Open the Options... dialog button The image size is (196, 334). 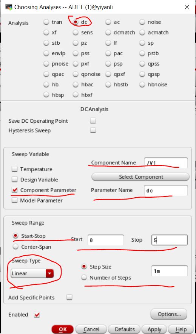pos(169,314)
